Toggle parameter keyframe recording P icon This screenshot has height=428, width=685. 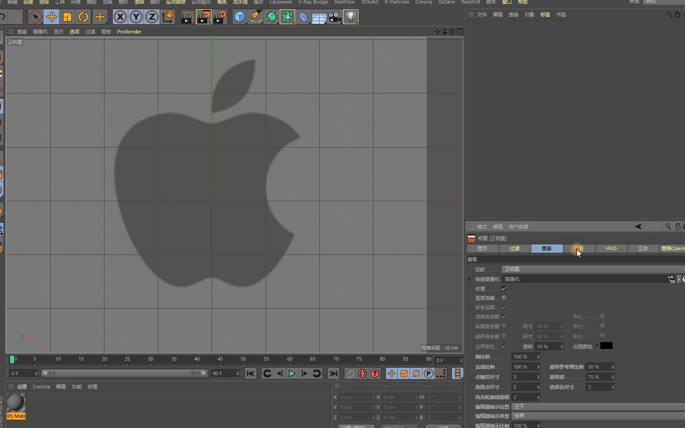tap(428, 373)
